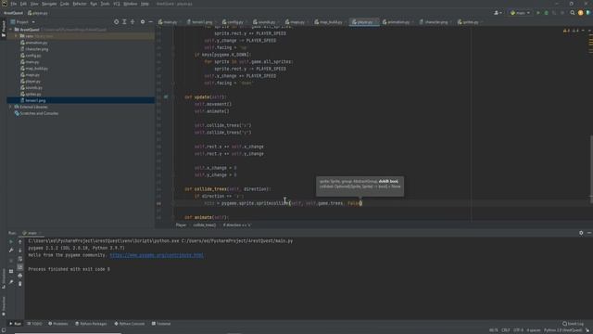Collapse the venv folder in tree
593x334 pixels.
(16, 36)
